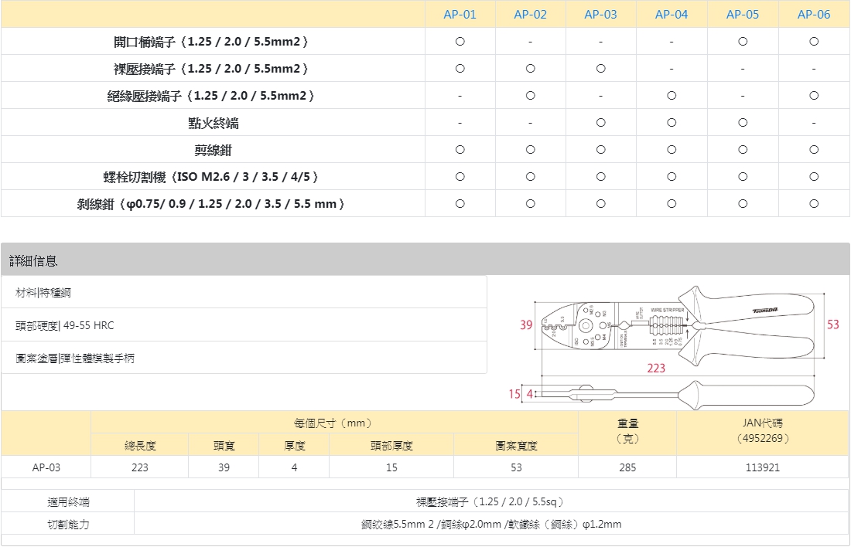This screenshot has height=547, width=851.
Task: Open the AP-04 model link
Action: (672, 15)
